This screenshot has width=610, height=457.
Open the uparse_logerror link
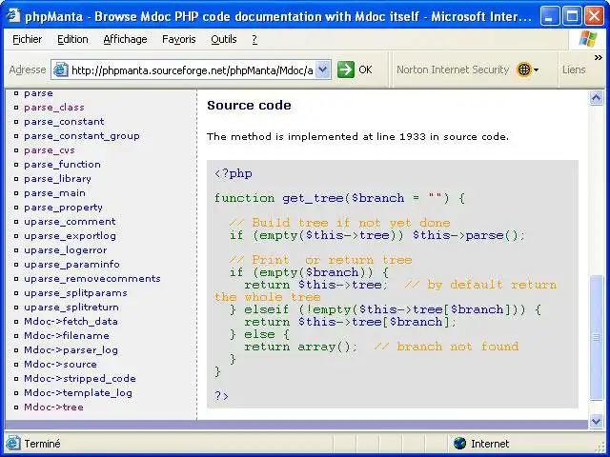tap(66, 250)
